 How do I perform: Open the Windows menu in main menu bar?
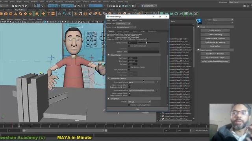[34, 2]
